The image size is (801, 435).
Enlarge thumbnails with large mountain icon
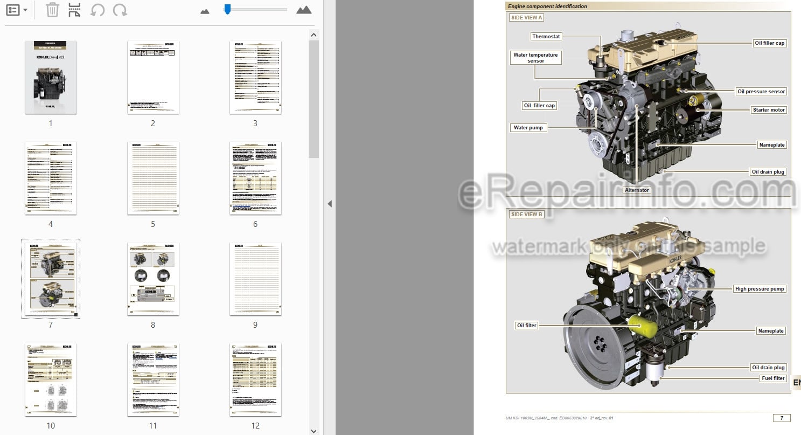304,10
